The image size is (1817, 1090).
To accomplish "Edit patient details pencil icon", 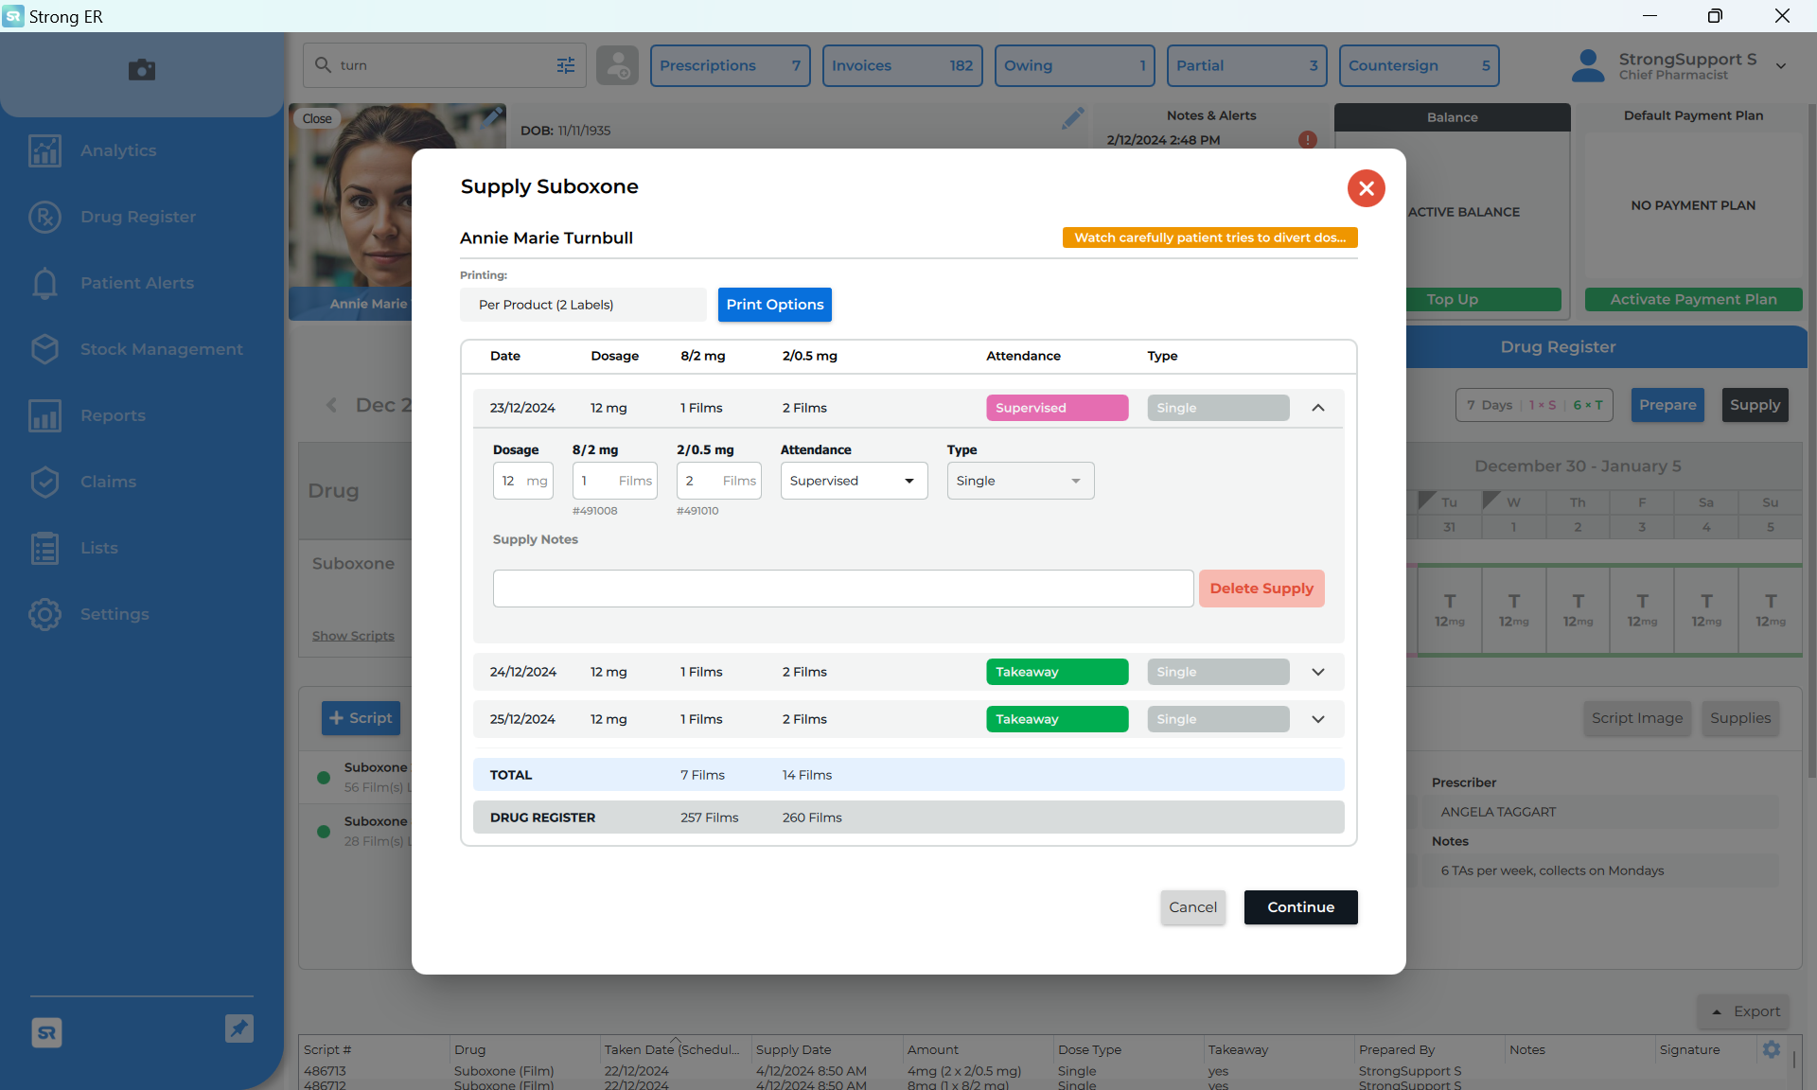I will pyautogui.click(x=1072, y=118).
